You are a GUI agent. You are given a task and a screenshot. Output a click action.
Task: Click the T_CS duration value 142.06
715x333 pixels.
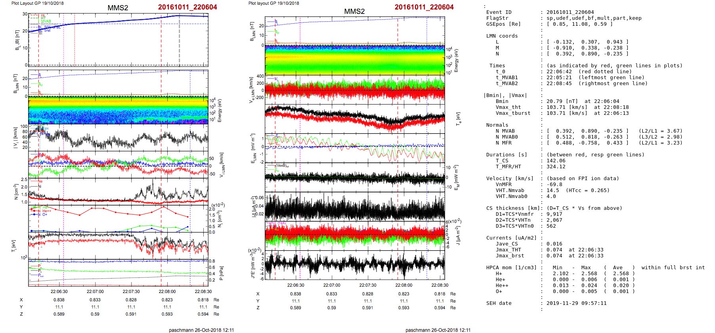(556, 161)
